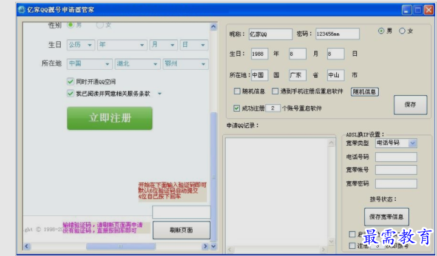Screen dimensions: 437x256
Task: Maximize the application window
Action: [x=418, y=10]
